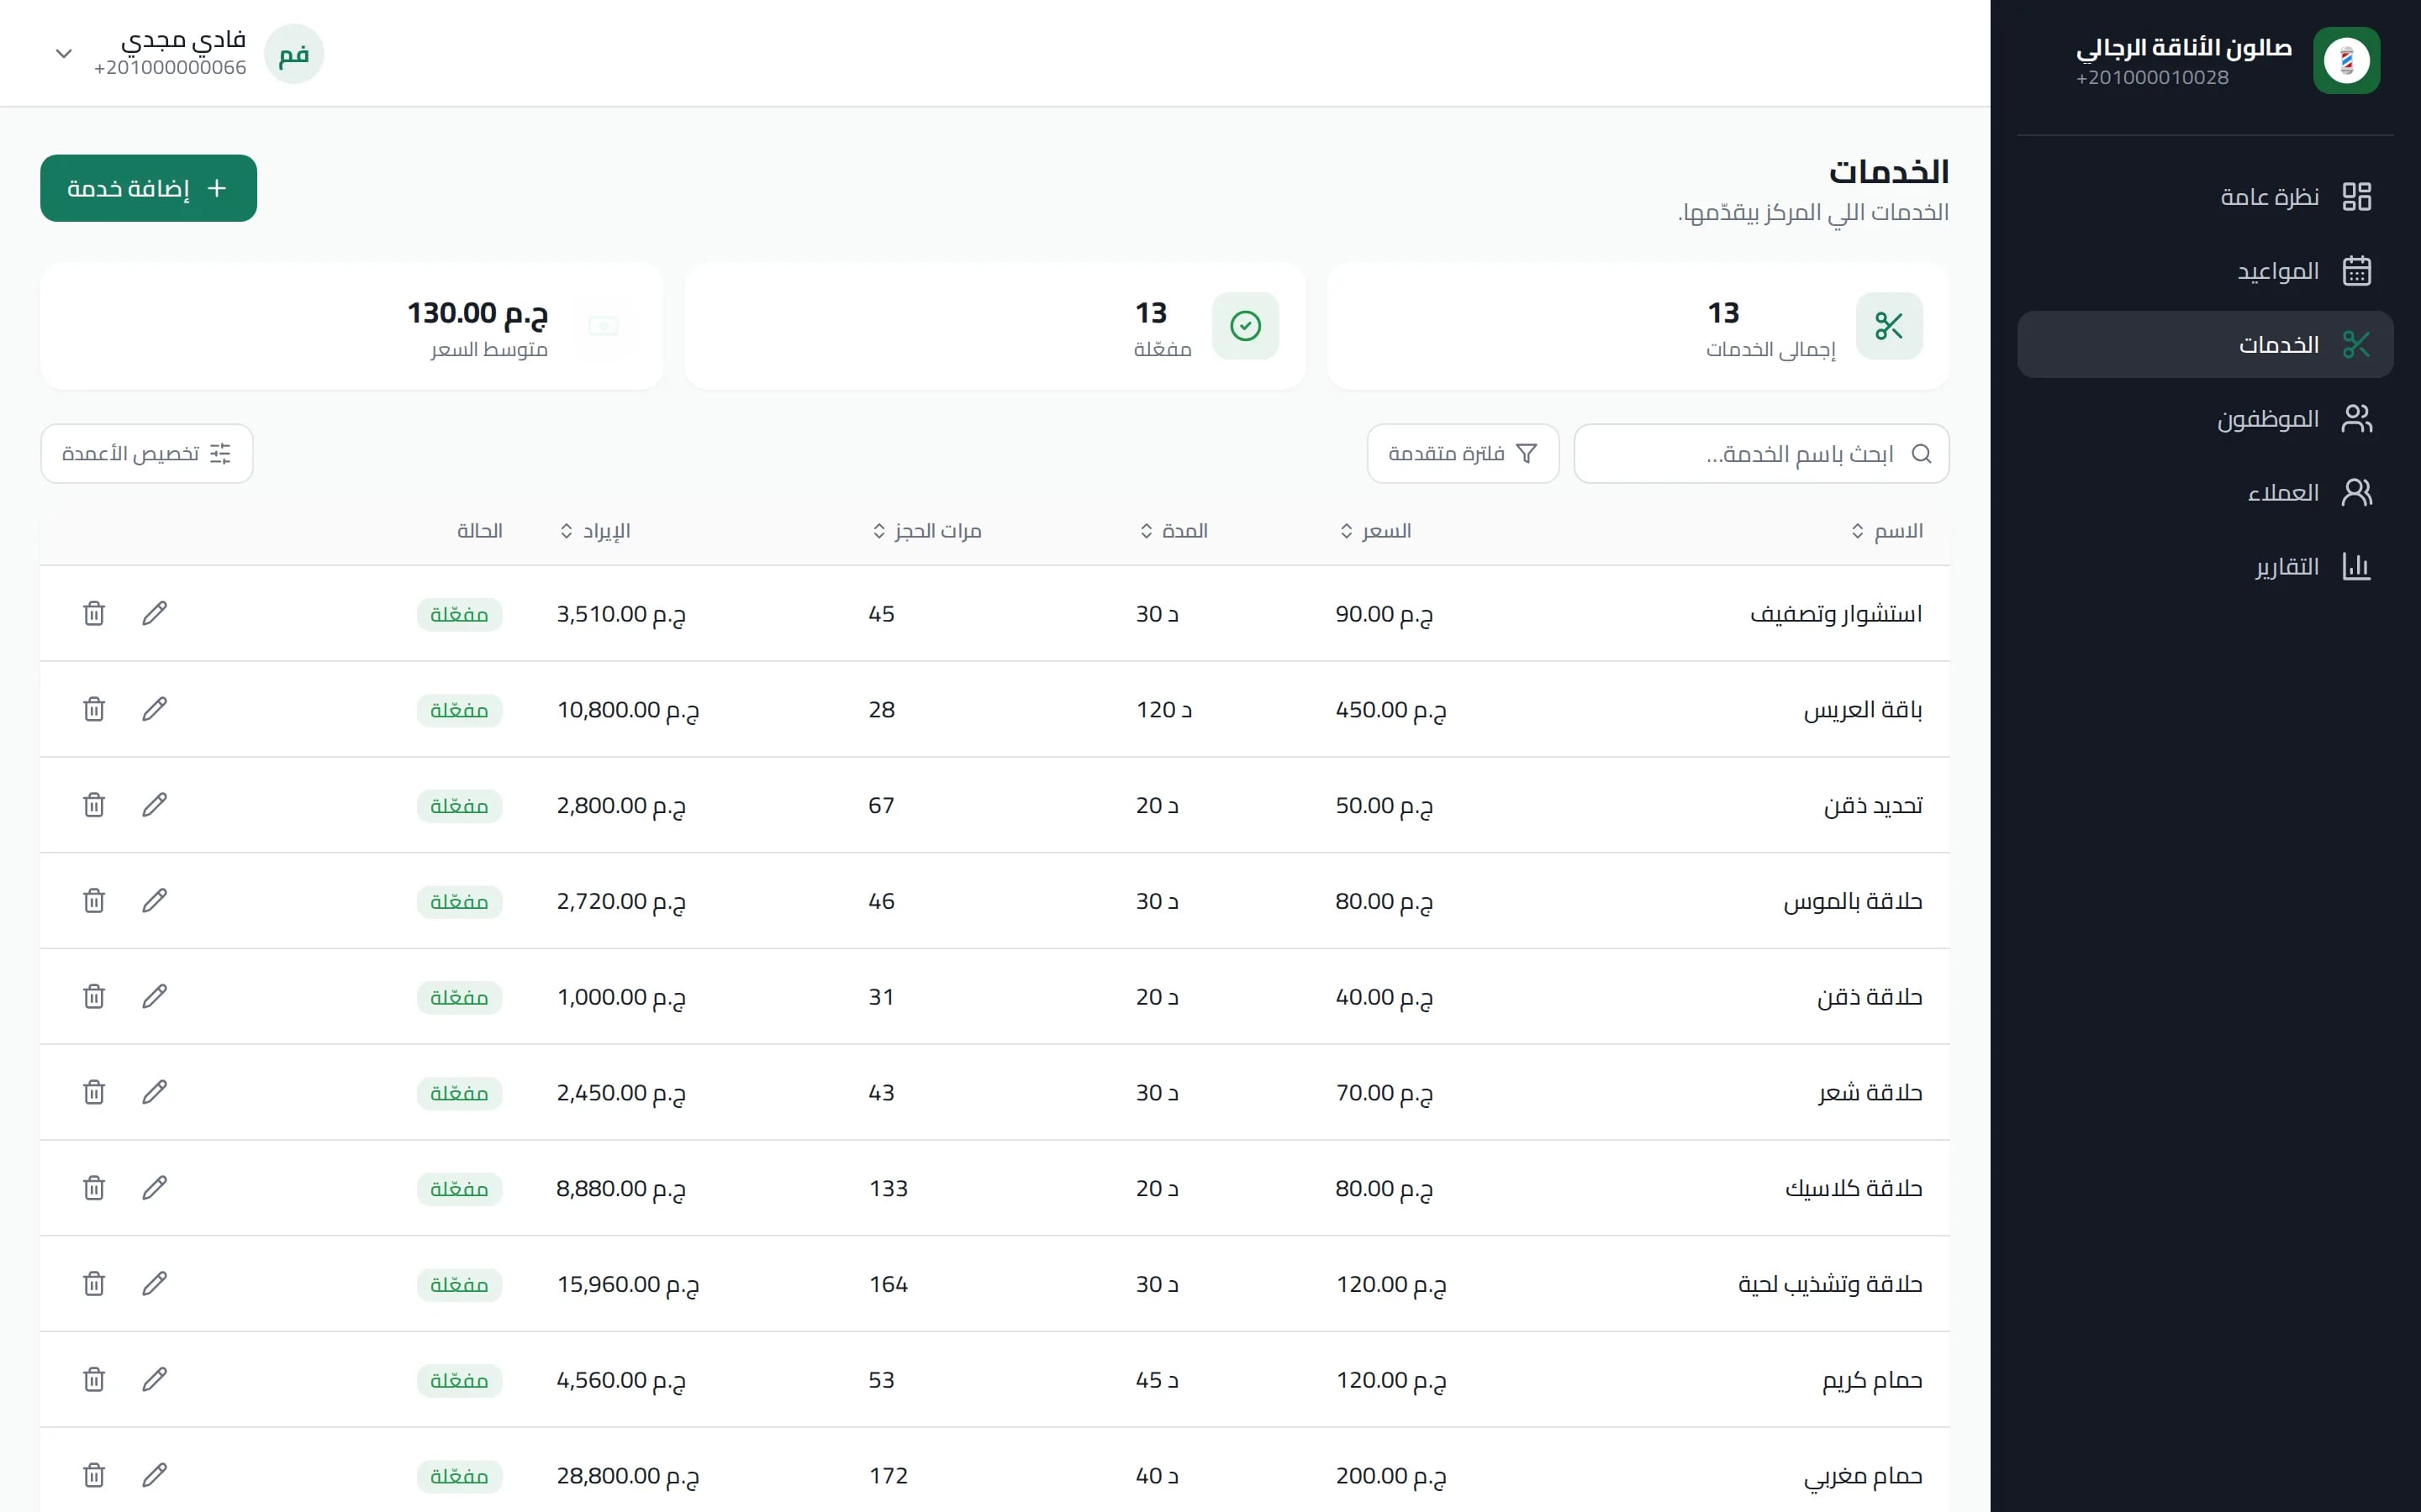Click the تخصيص الأعمدة button
This screenshot has width=2421, height=1512.
(147, 454)
